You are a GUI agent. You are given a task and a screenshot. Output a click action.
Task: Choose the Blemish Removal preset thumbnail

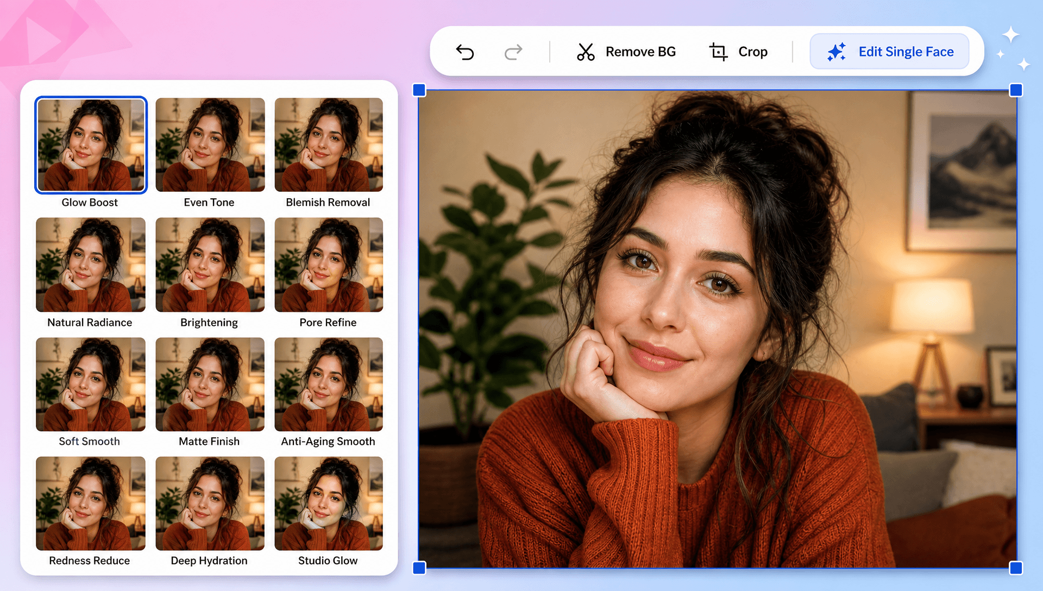click(x=329, y=145)
